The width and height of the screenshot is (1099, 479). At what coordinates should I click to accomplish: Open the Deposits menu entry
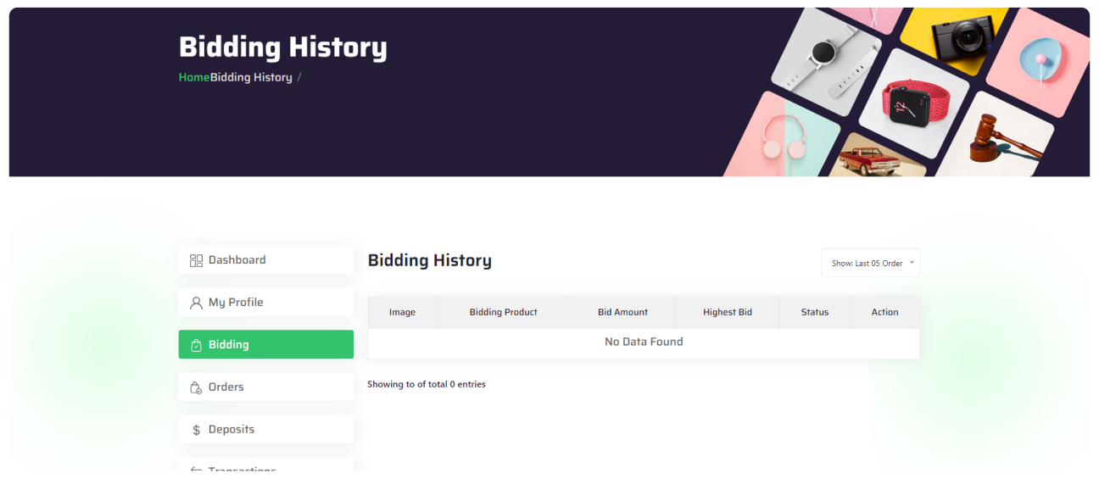[x=265, y=430]
